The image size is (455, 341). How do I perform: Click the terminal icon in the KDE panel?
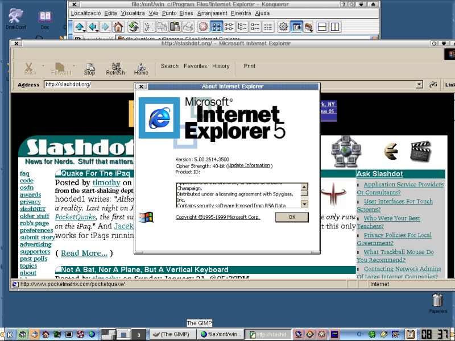click(69, 335)
